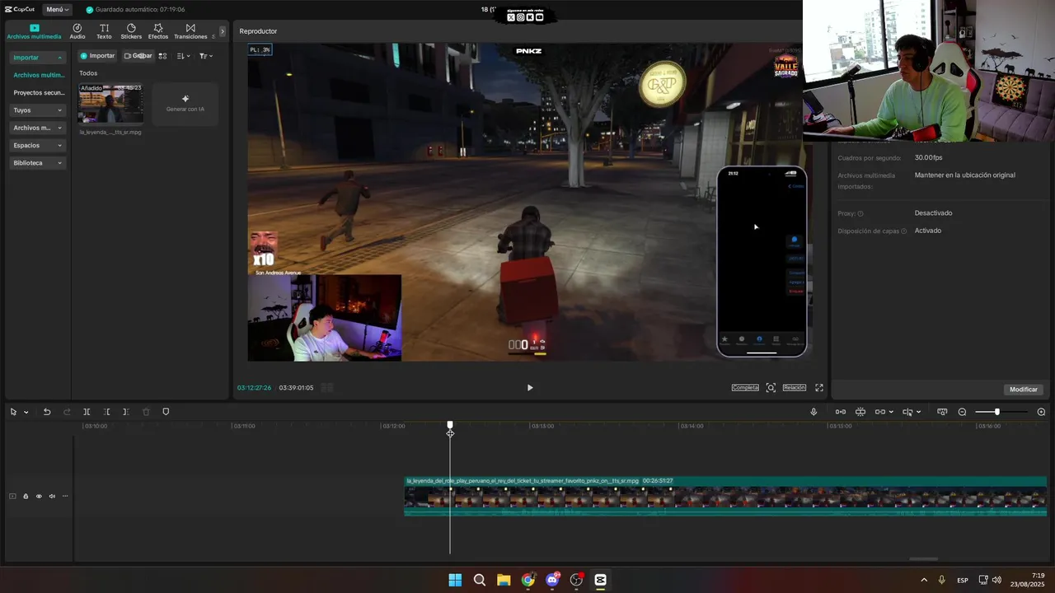
Task: Open the selection tool dropdown arrow
Action: coord(26,412)
